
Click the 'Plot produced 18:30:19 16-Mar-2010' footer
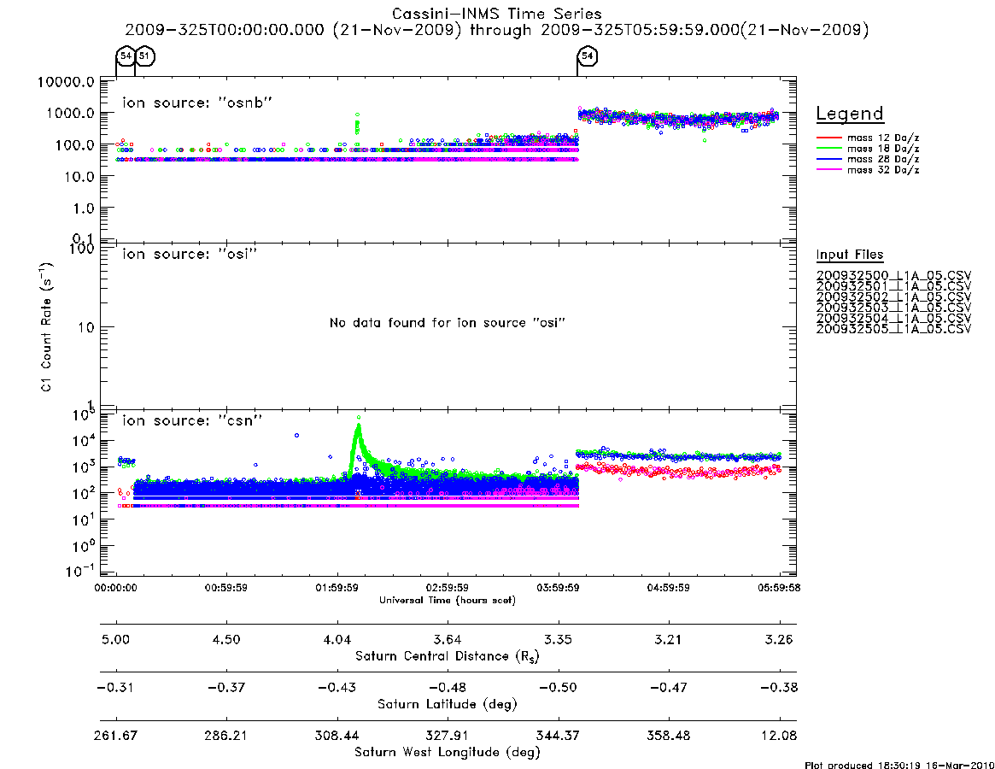click(899, 765)
